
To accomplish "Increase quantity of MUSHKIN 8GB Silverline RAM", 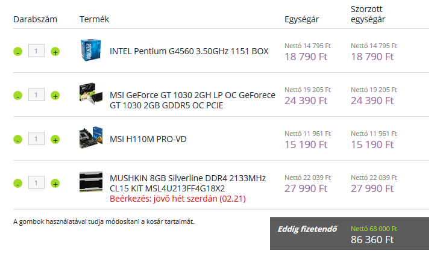I will [55, 184].
